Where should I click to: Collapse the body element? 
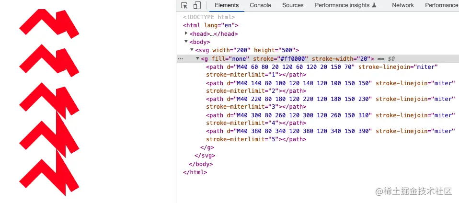[x=186, y=42]
